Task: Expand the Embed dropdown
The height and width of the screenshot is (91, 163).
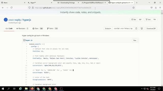Action: click(x=108, y=29)
